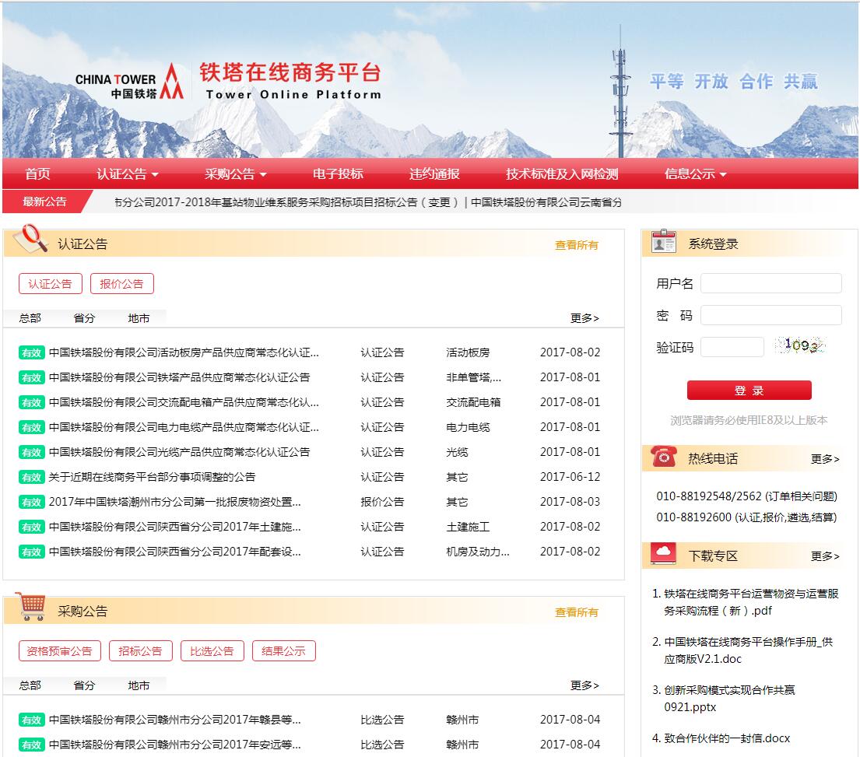Click hotline 010-88192600 text
This screenshot has height=757, width=860.
746,517
